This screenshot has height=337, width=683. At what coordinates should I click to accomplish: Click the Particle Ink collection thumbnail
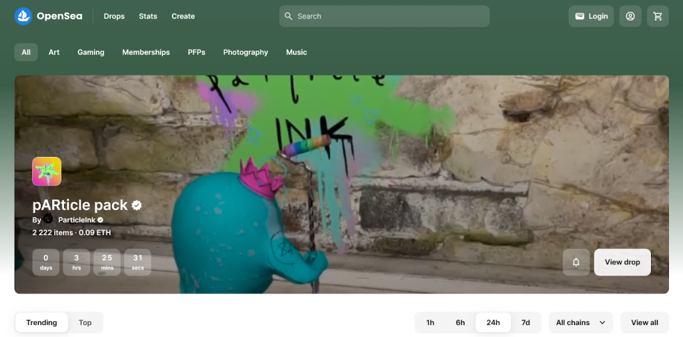[x=47, y=172]
